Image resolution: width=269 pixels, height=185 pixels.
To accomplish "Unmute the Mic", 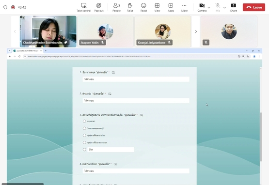I will [x=218, y=7].
